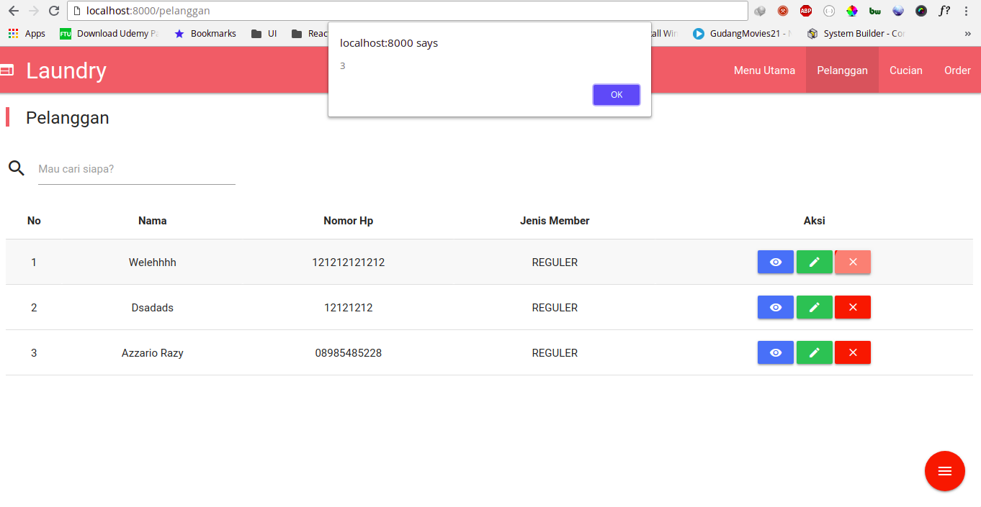
Task: Open Download Udemy bookmark
Action: (x=109, y=33)
